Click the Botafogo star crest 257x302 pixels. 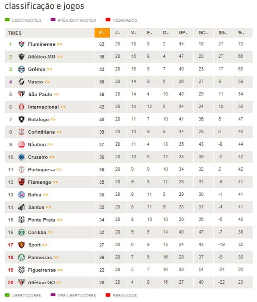(22, 119)
